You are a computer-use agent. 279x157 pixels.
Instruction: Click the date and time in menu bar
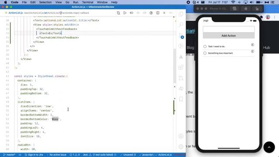[218, 2]
